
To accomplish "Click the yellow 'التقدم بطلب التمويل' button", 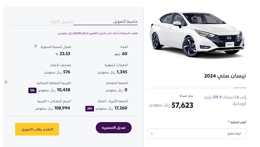I will tap(37, 129).
